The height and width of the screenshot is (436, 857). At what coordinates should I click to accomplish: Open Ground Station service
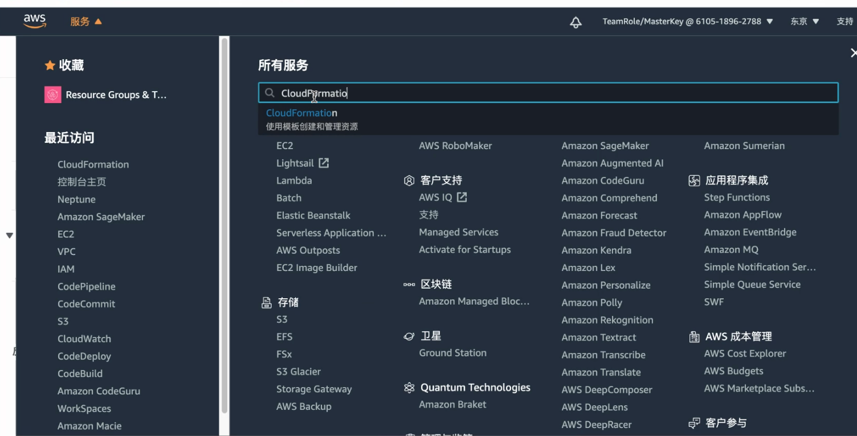[452, 353]
